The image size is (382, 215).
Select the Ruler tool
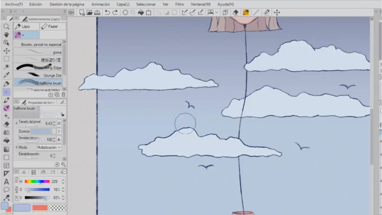coord(6,174)
